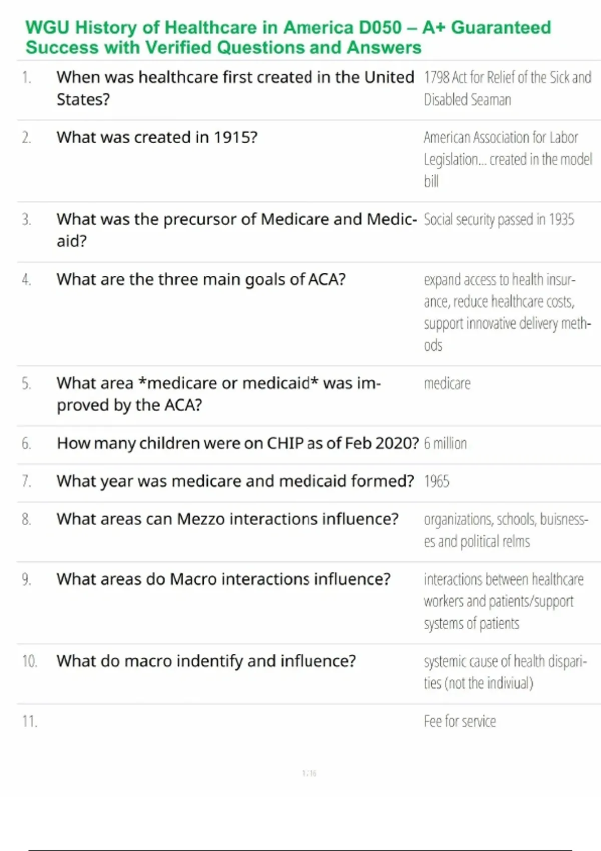Screen dimensions: 601x851
Task: Click the question about healthcare first created
Action: [235, 88]
